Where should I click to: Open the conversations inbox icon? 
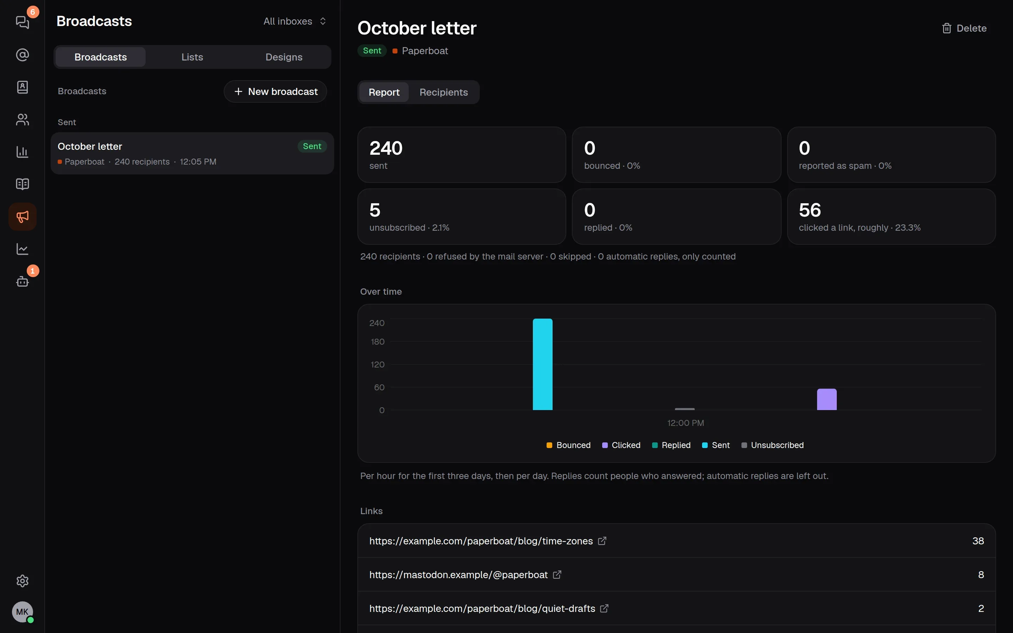pyautogui.click(x=22, y=22)
